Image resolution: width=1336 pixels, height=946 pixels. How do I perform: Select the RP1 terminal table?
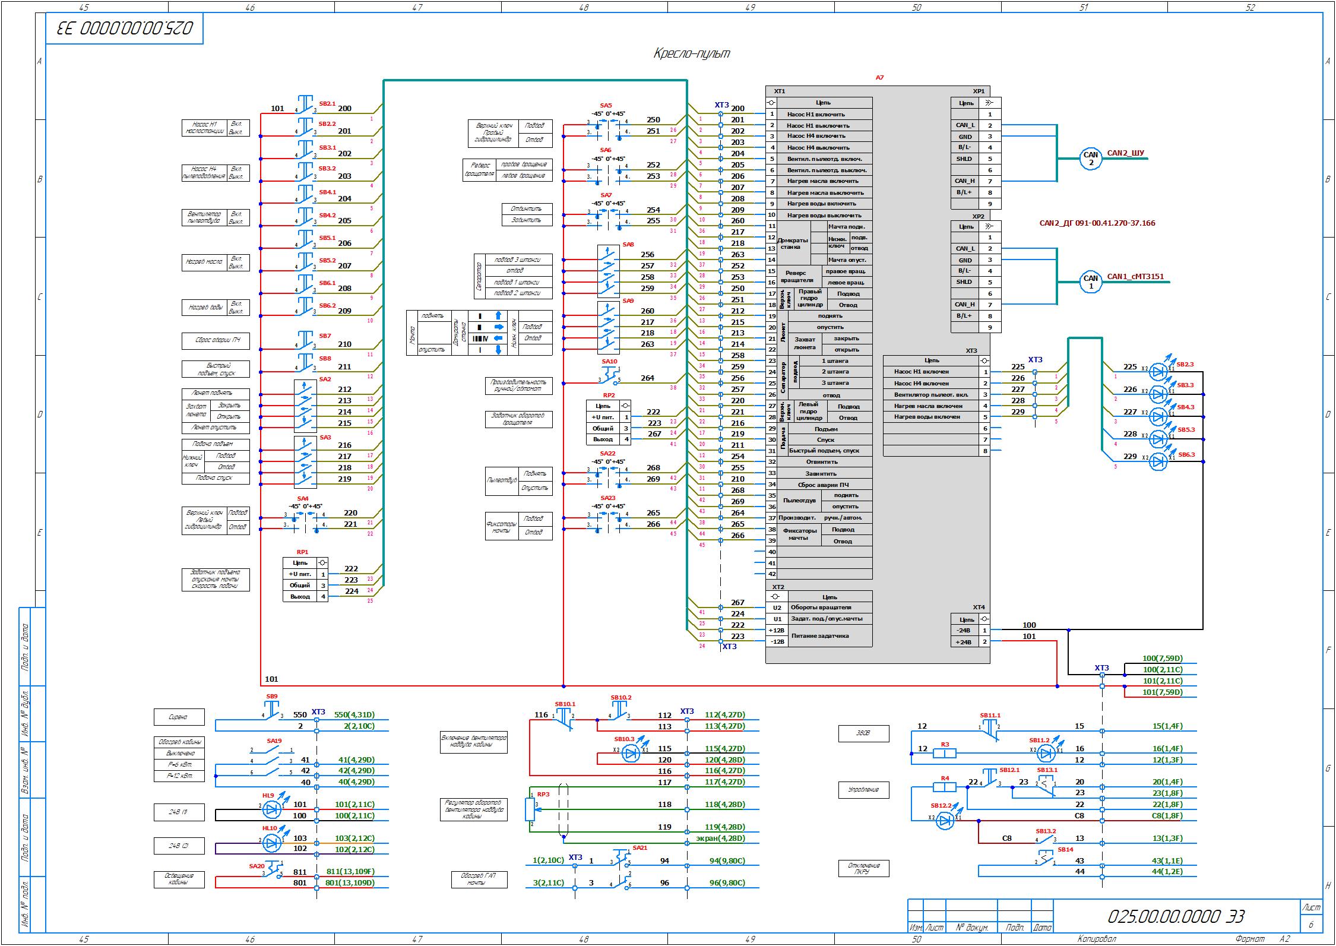[305, 580]
